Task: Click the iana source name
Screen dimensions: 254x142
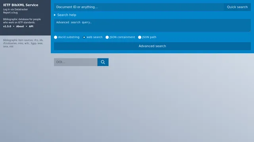Action: pos(6,47)
